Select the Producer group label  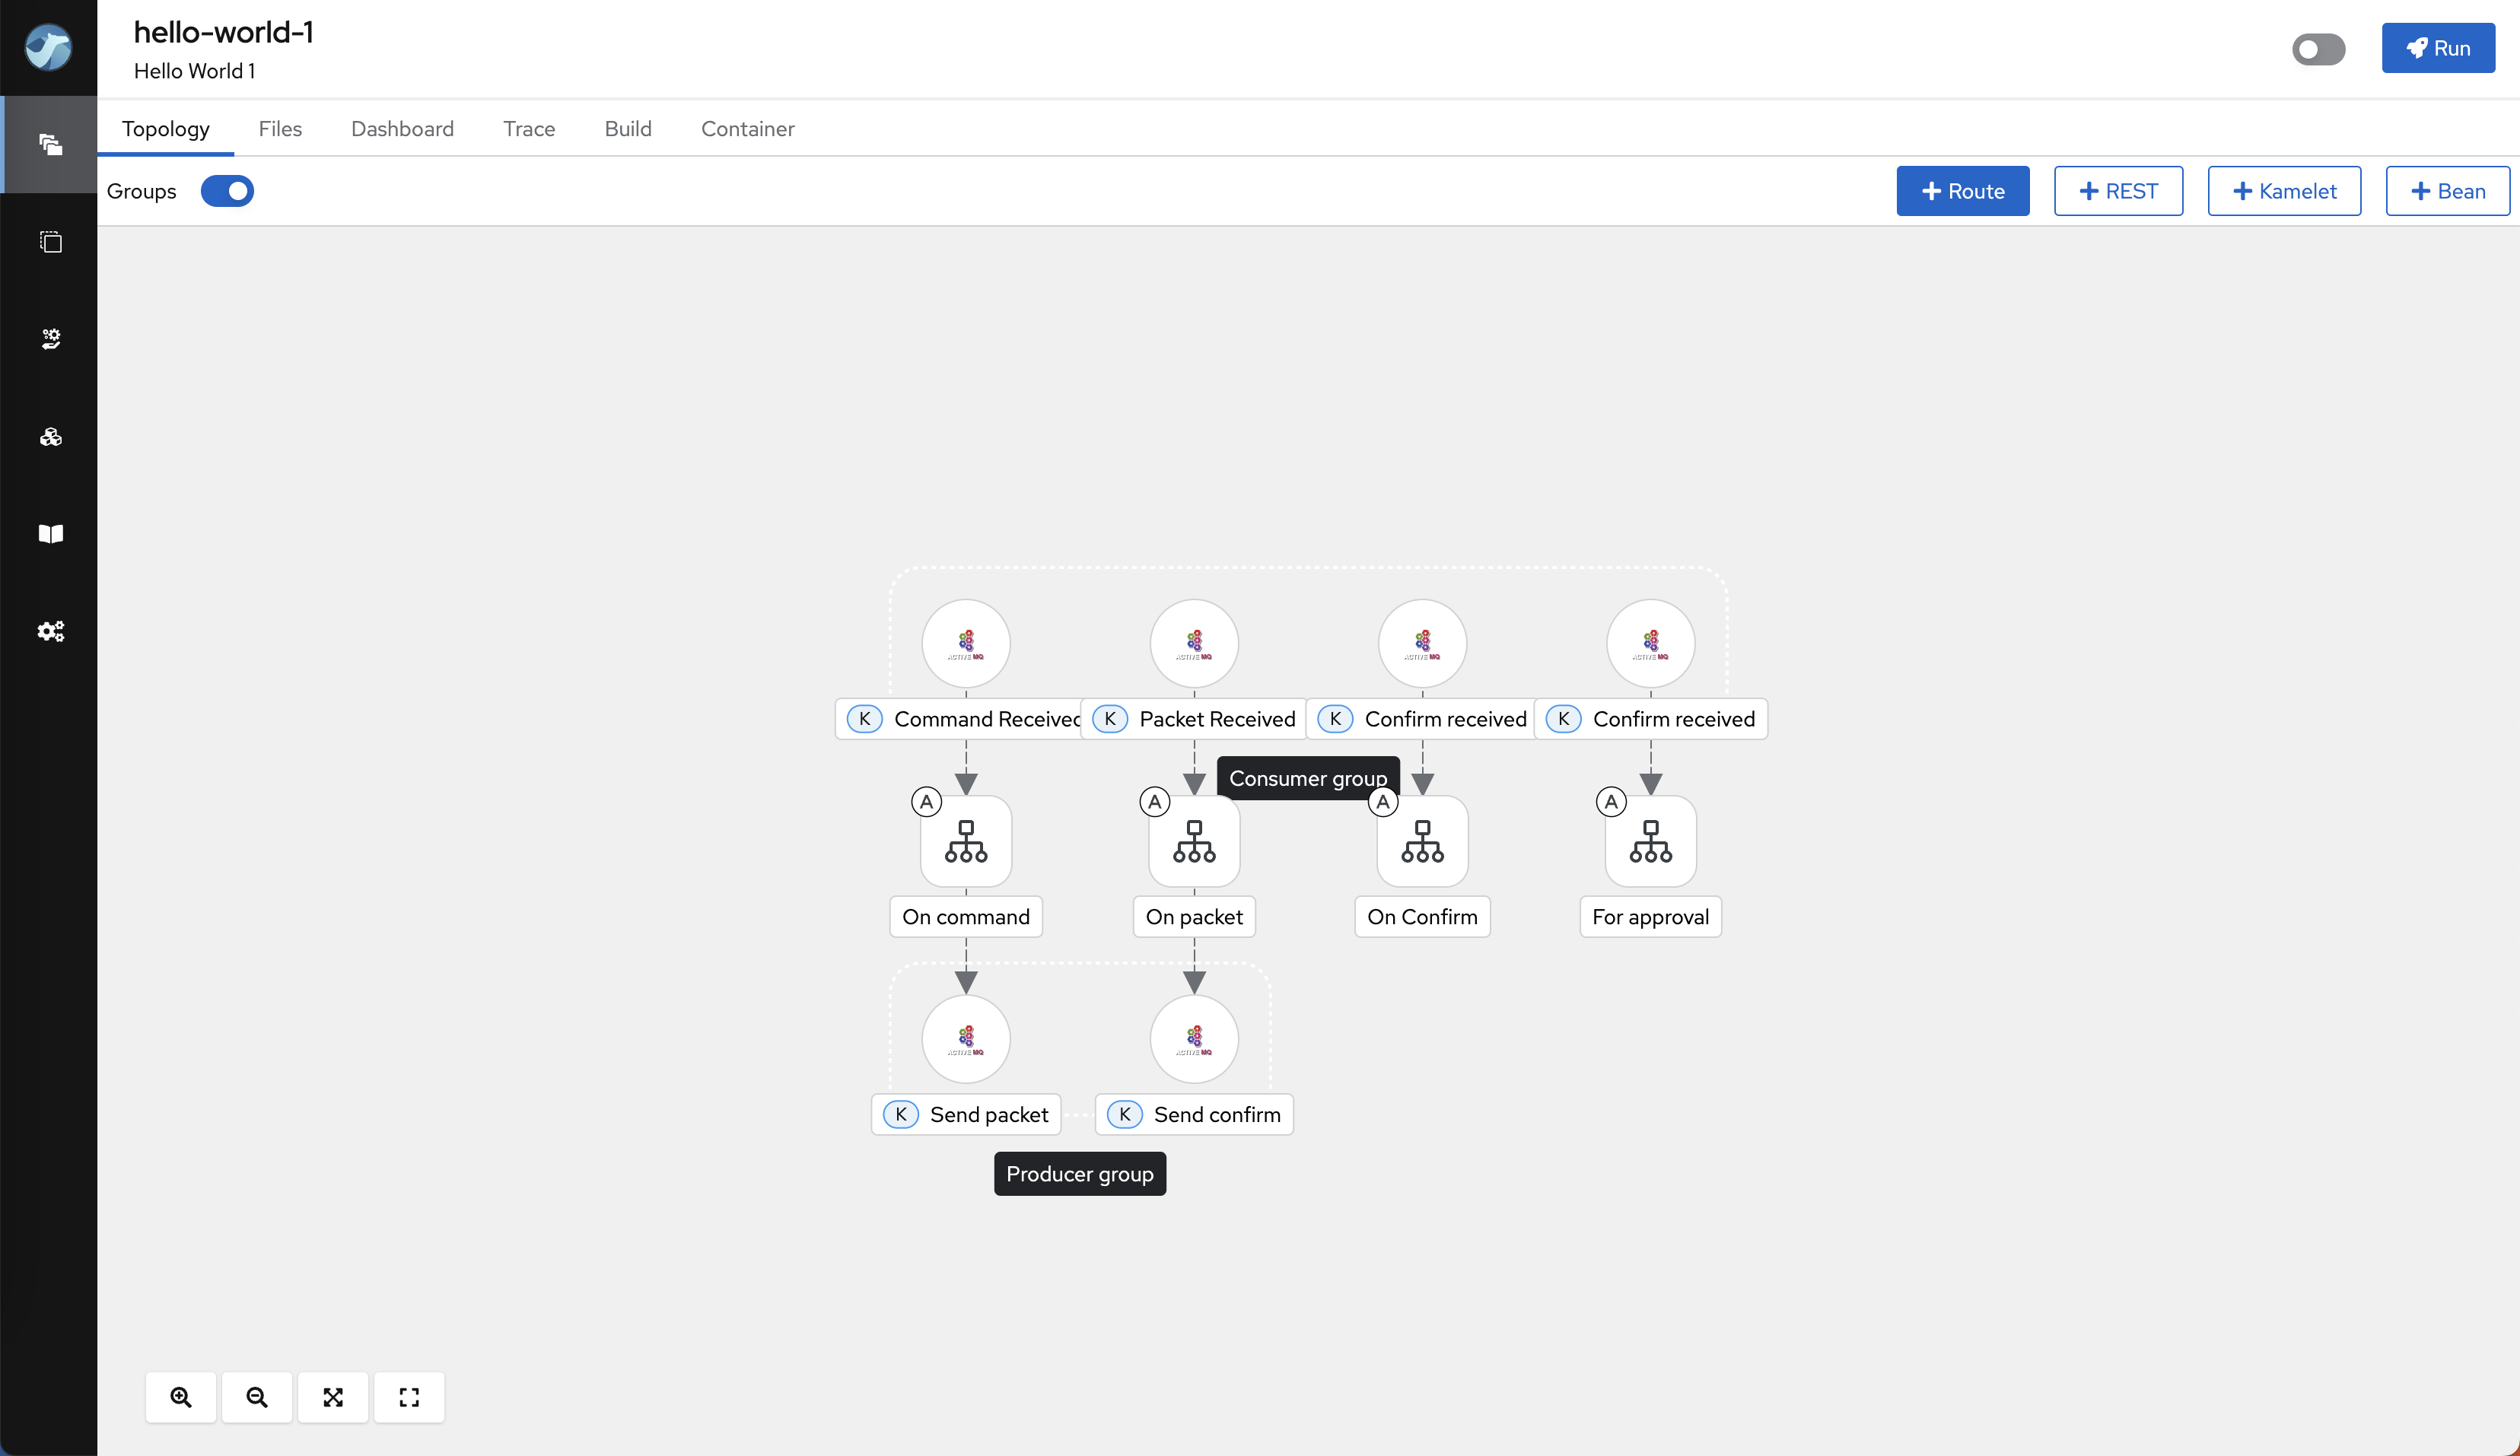tap(1079, 1174)
